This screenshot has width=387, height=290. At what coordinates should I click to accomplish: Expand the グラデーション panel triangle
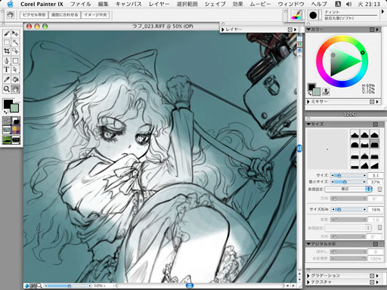coord(308,276)
